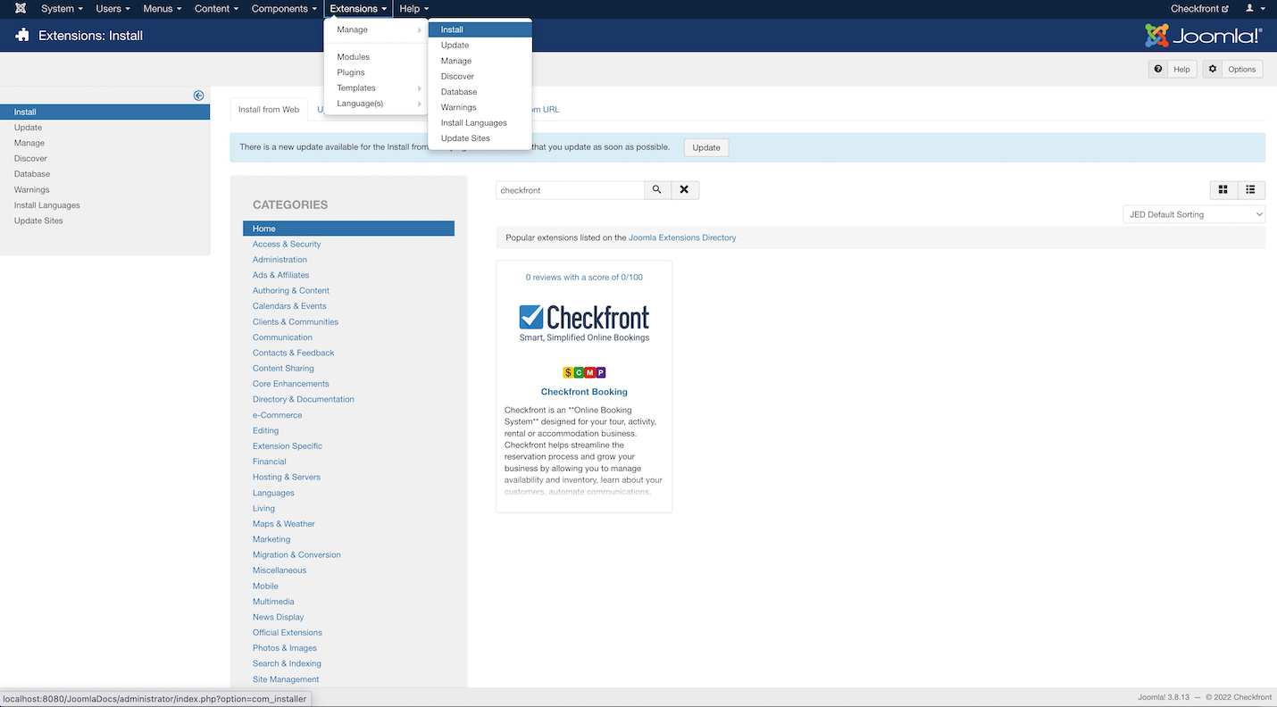Viewport: 1277px width, 707px height.
Task: Open the Menus dropdown menu
Action: [163, 9]
